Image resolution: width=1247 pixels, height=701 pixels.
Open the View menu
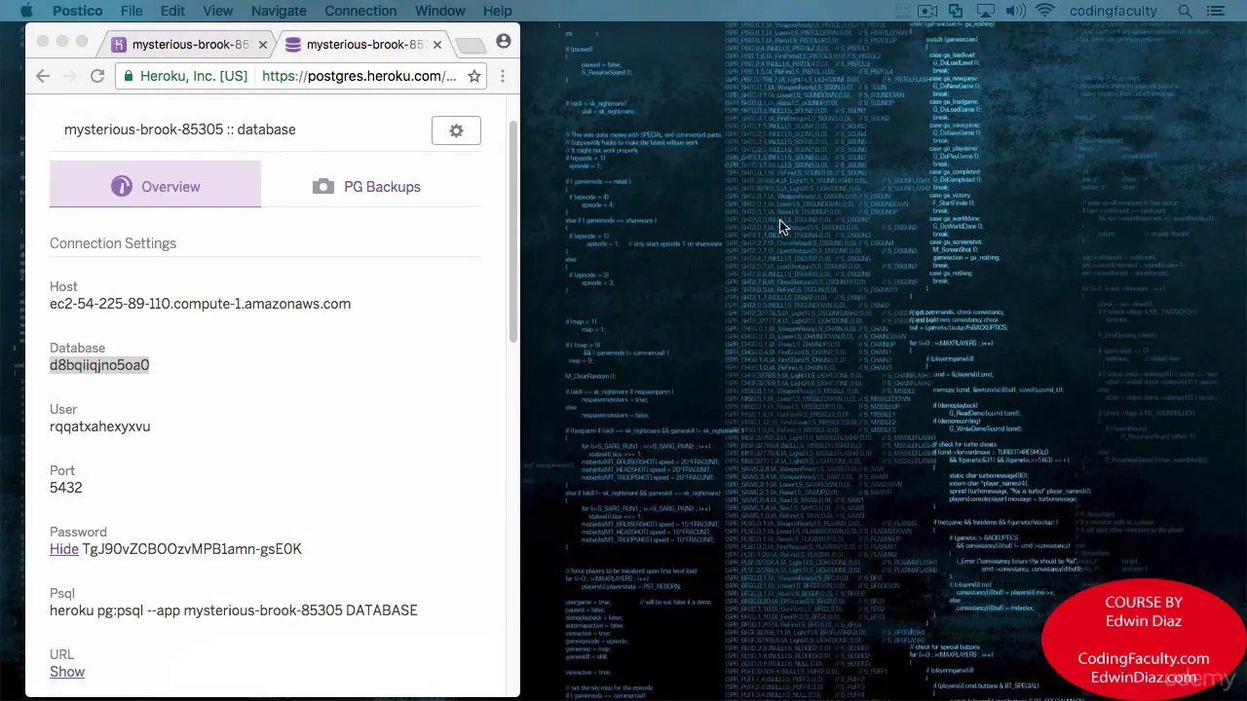218,11
